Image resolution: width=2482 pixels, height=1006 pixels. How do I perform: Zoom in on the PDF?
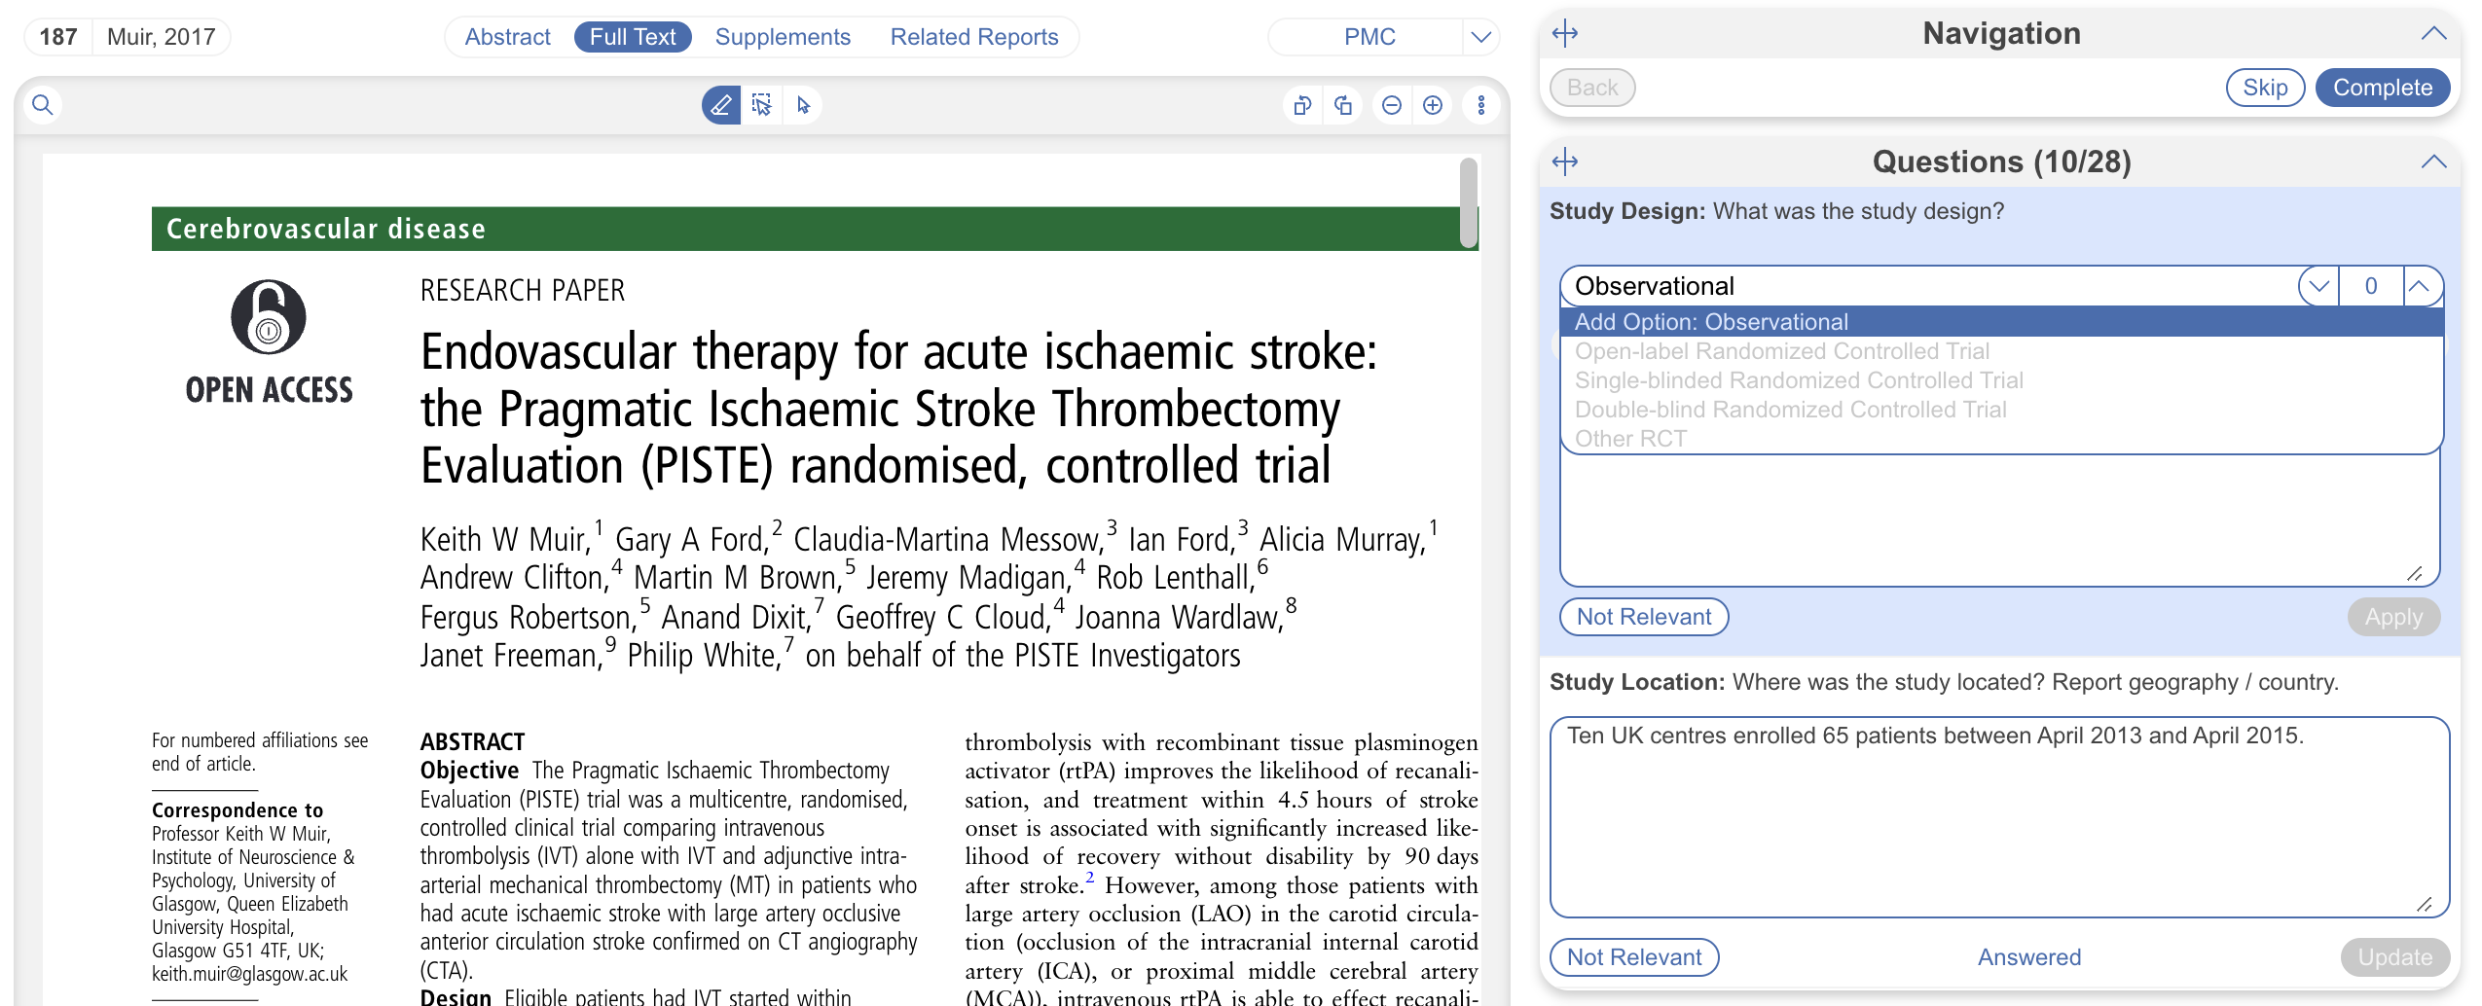(x=1433, y=105)
